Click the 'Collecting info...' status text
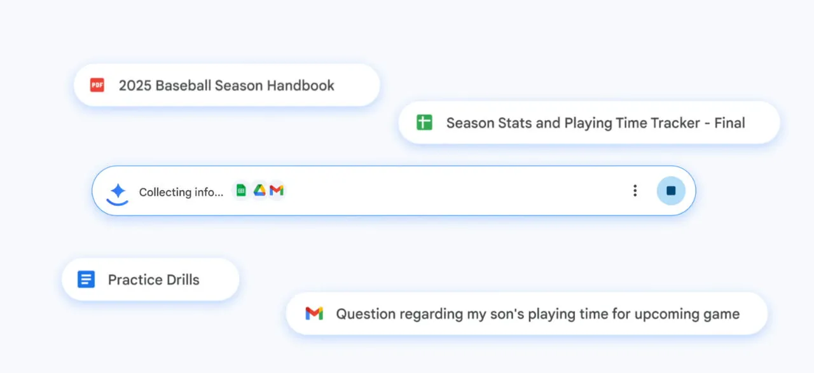The width and height of the screenshot is (814, 373). click(x=181, y=192)
